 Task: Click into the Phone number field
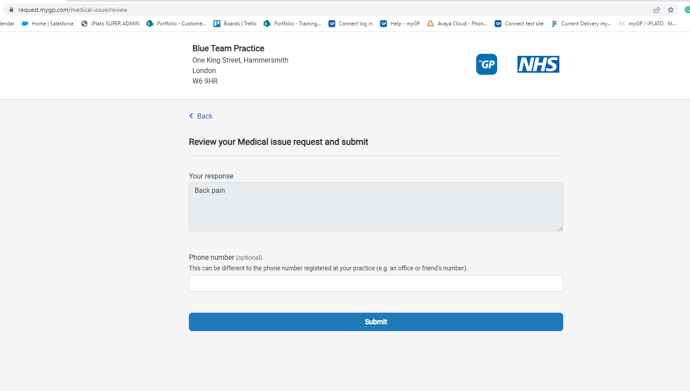pos(376,283)
